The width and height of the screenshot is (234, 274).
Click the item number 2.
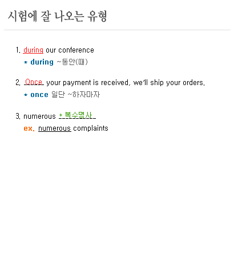click(18, 83)
